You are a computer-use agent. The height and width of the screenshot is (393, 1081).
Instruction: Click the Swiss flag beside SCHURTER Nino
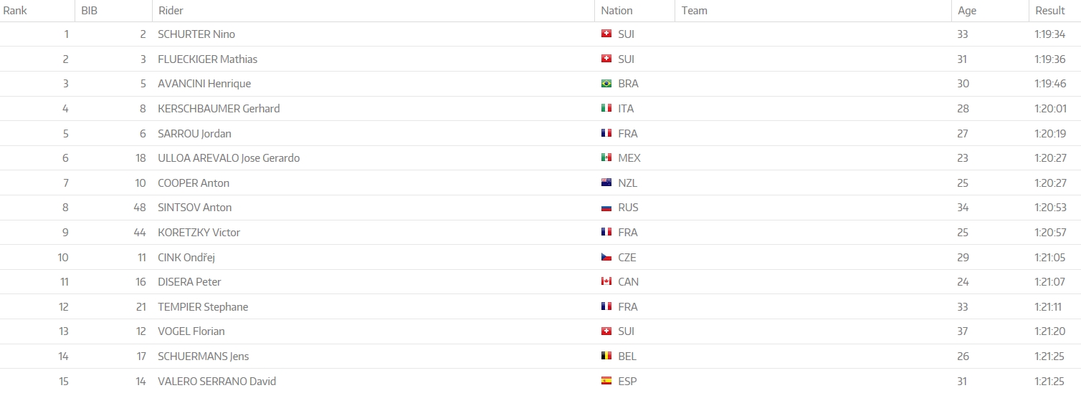[x=606, y=34]
